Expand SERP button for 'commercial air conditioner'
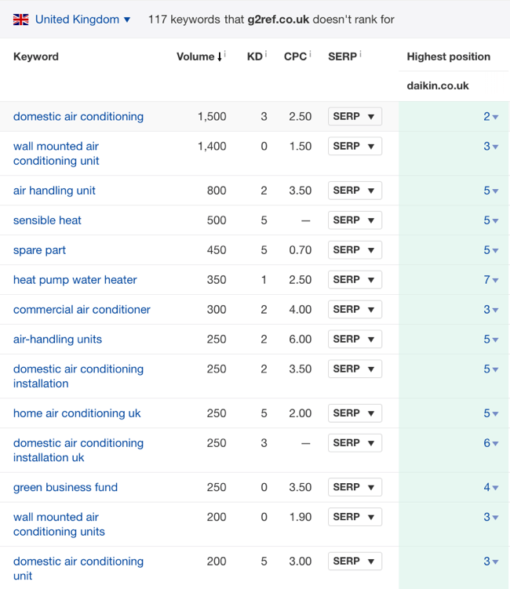This screenshot has height=589, width=510. point(355,310)
